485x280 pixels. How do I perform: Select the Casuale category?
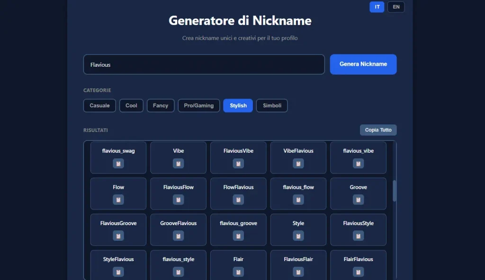click(99, 105)
